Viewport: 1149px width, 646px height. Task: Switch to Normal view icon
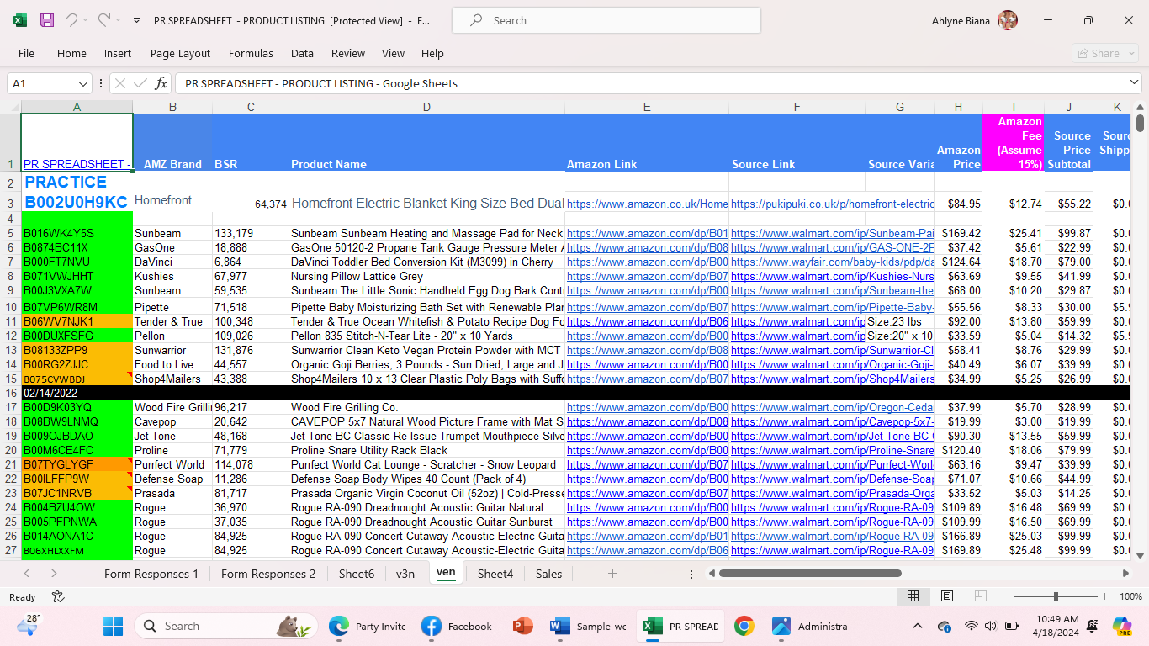coord(913,596)
